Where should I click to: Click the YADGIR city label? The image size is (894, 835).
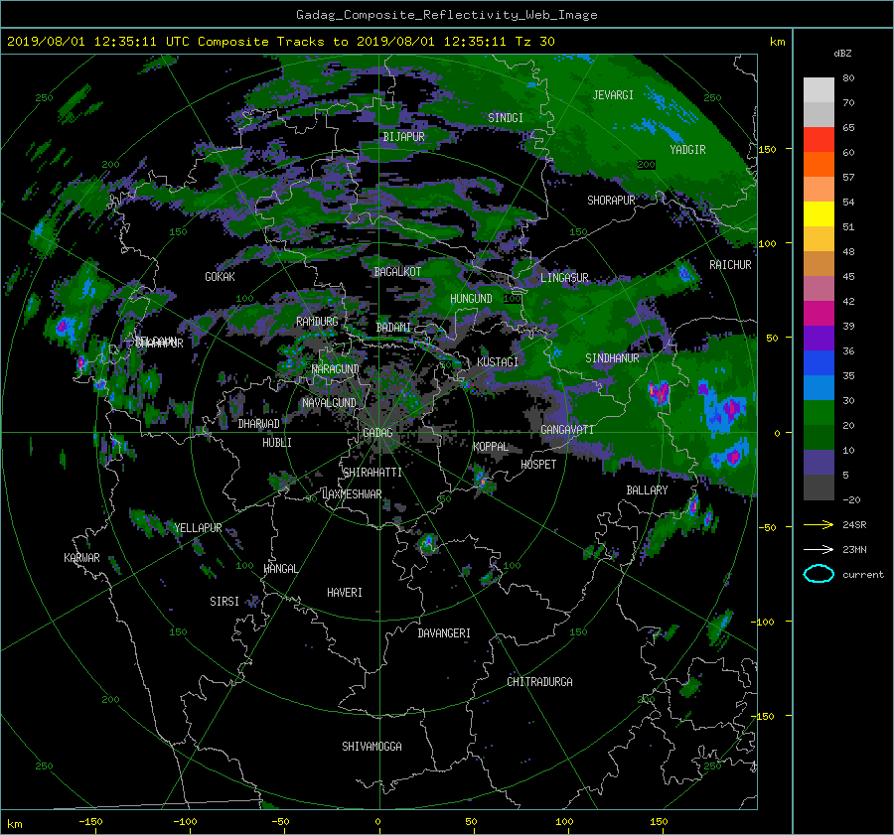(x=687, y=150)
